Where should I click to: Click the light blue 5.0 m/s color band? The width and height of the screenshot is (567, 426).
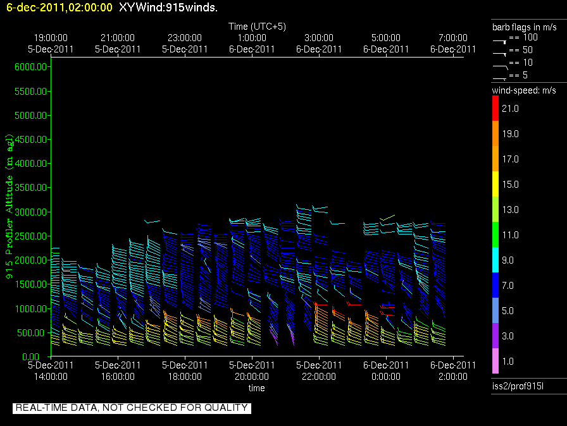495,310
